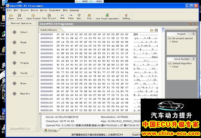
Task: Open the Programmer menu
Action: click(55, 10)
